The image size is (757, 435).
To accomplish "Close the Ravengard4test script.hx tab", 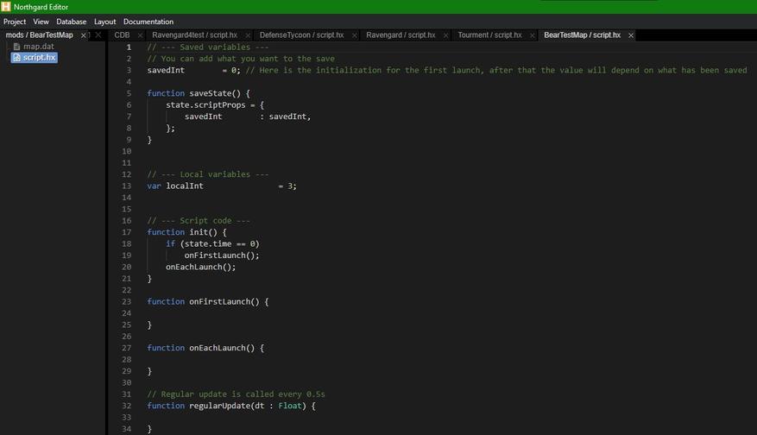I will click(246, 35).
